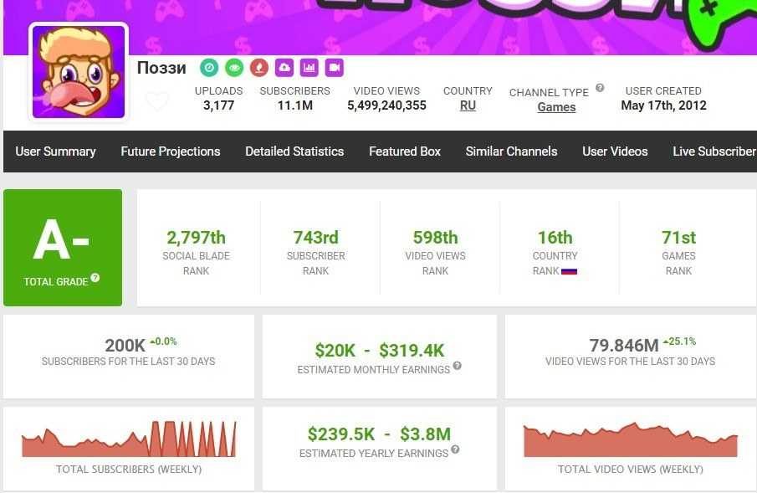Click the channel avatar thumbnail
Screen dimensions: 757x493
(x=79, y=72)
